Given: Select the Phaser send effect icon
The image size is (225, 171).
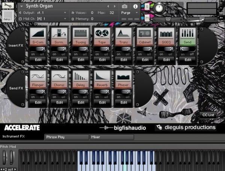Looking at the screenshot, I should pyautogui.click(x=123, y=79).
